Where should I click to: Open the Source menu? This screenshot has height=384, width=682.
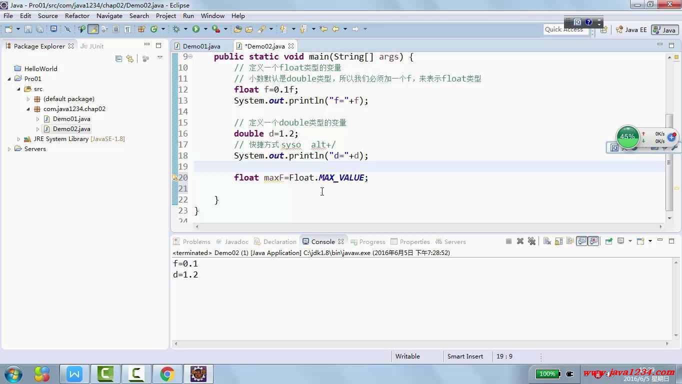(48, 15)
